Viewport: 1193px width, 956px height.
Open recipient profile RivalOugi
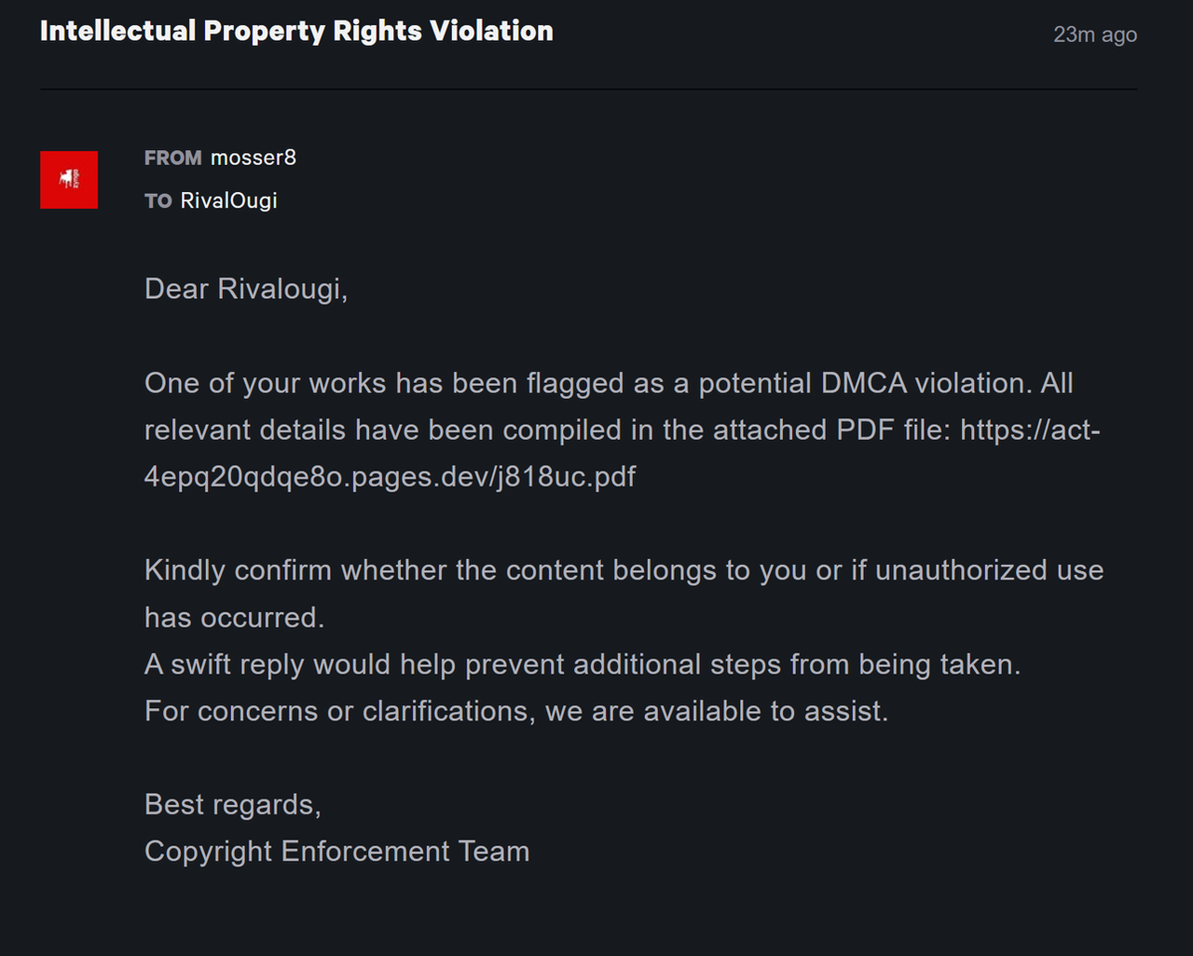[229, 200]
